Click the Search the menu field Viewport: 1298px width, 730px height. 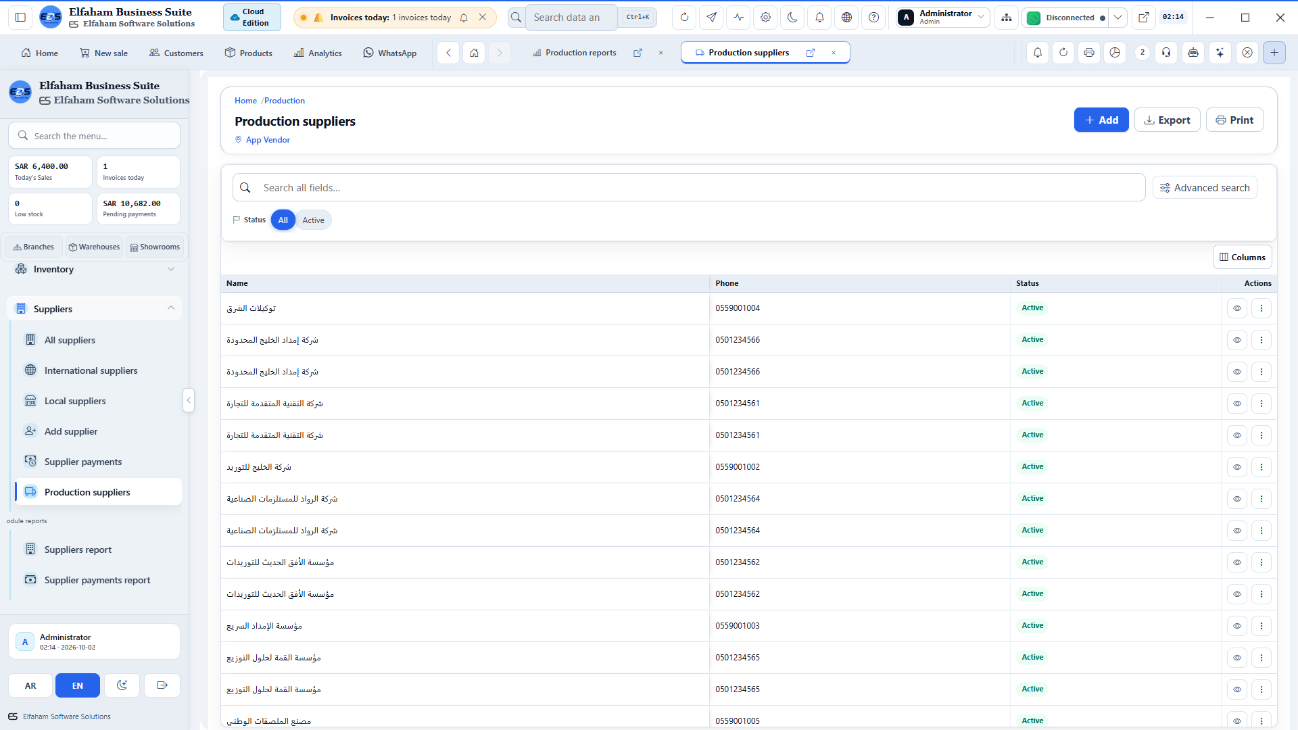coord(95,136)
